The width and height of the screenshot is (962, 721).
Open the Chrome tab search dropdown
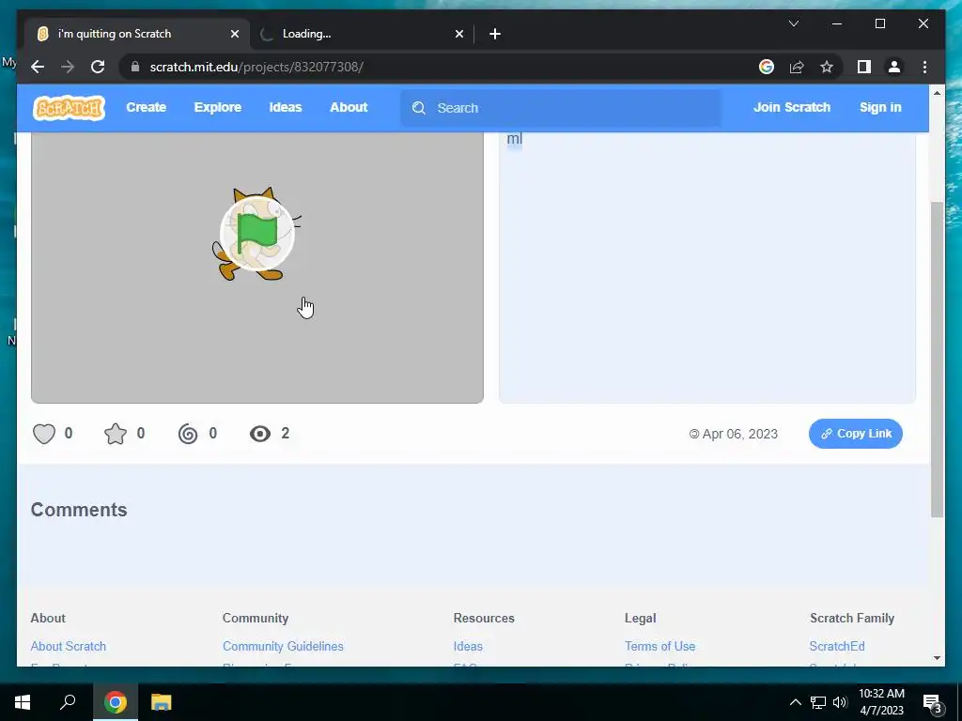pyautogui.click(x=793, y=23)
